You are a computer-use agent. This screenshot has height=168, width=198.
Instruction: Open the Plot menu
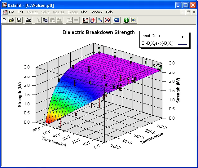84,12
